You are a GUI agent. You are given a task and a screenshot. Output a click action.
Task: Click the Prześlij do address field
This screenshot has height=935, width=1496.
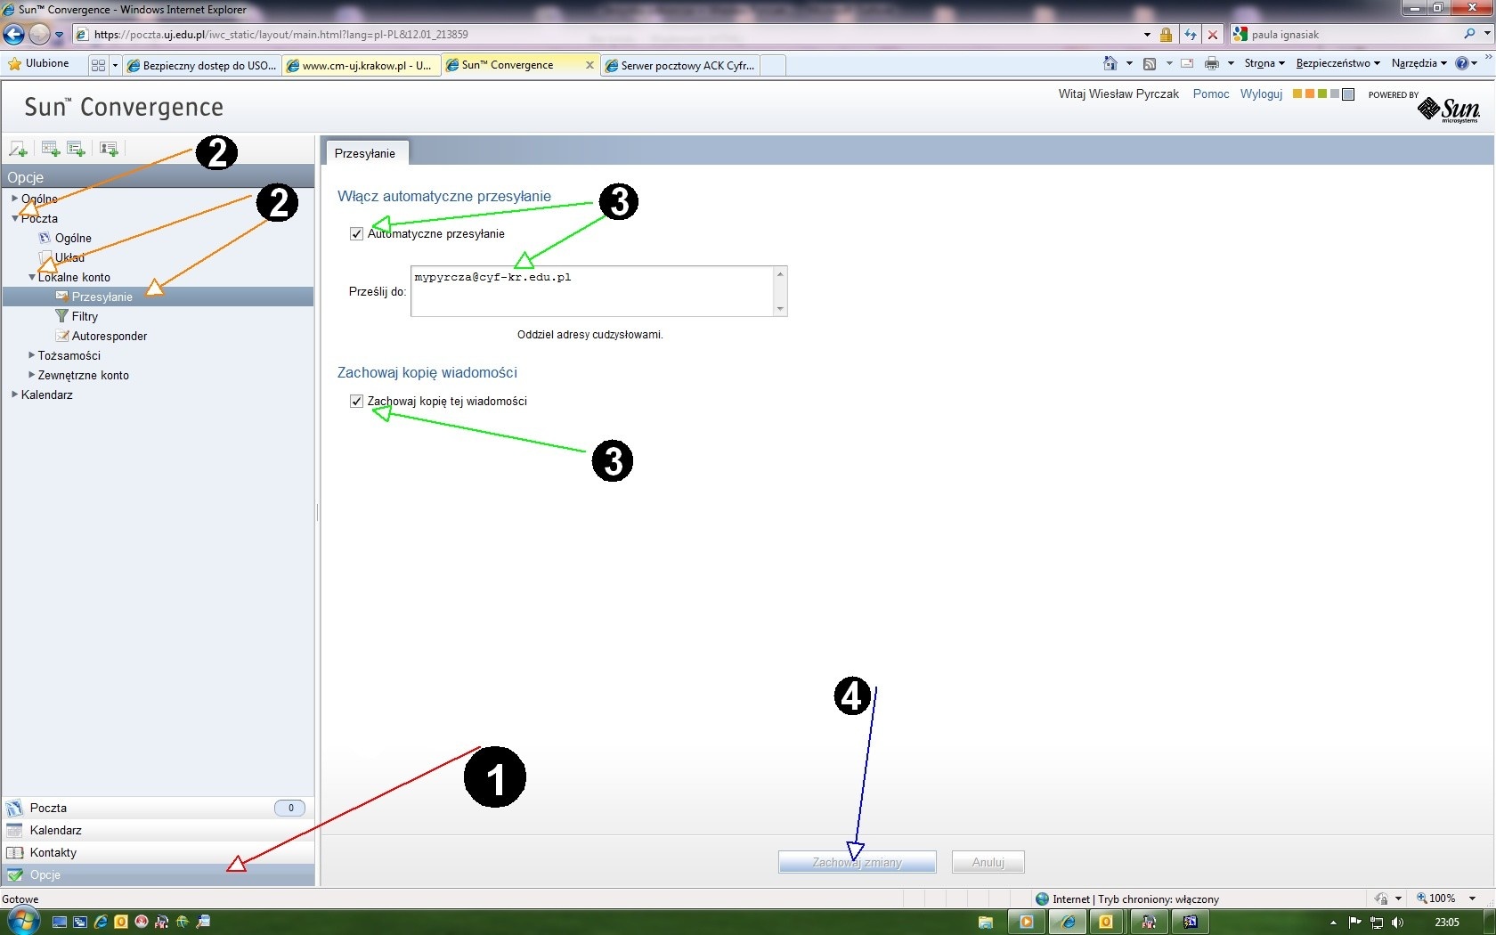(x=591, y=291)
